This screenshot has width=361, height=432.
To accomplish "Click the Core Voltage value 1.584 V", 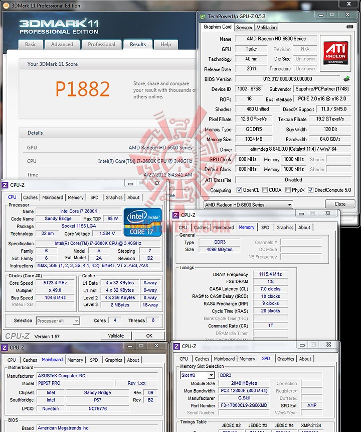I will 107,234.
